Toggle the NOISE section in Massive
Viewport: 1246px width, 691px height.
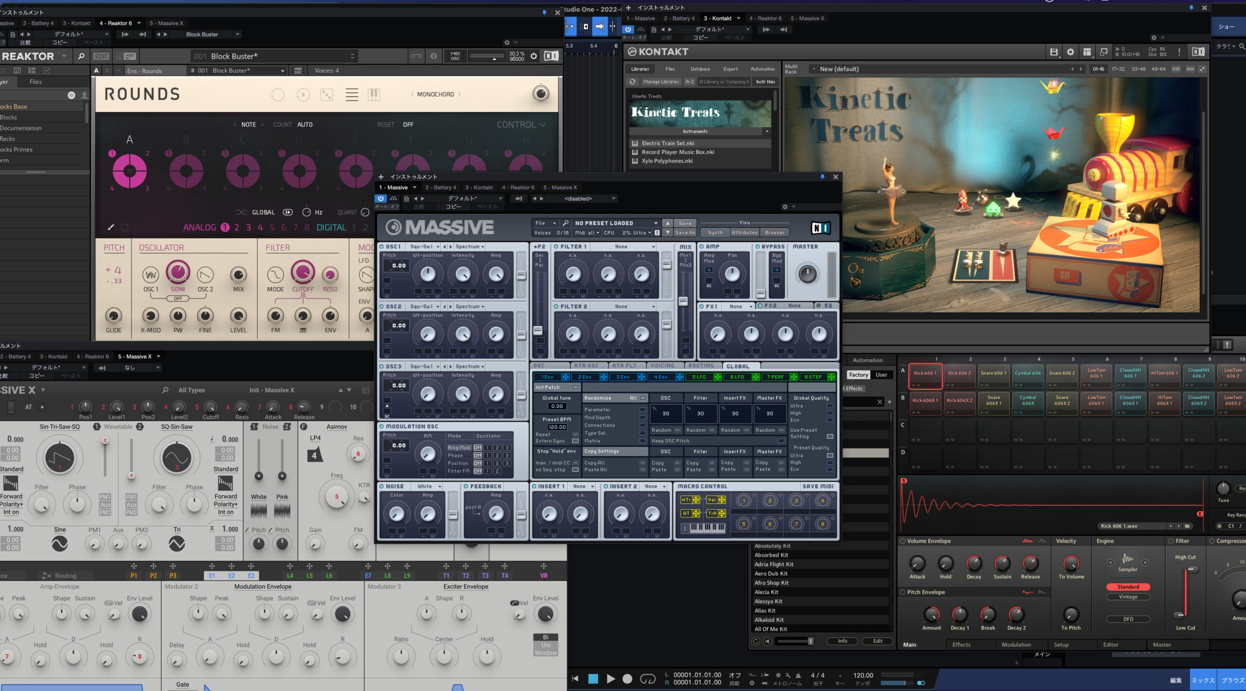(x=382, y=486)
